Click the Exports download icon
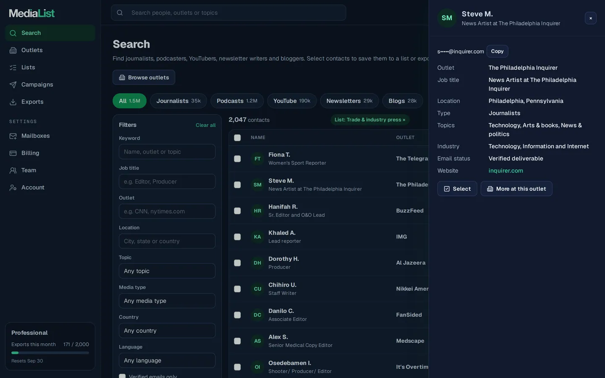The image size is (605, 378). 13,102
